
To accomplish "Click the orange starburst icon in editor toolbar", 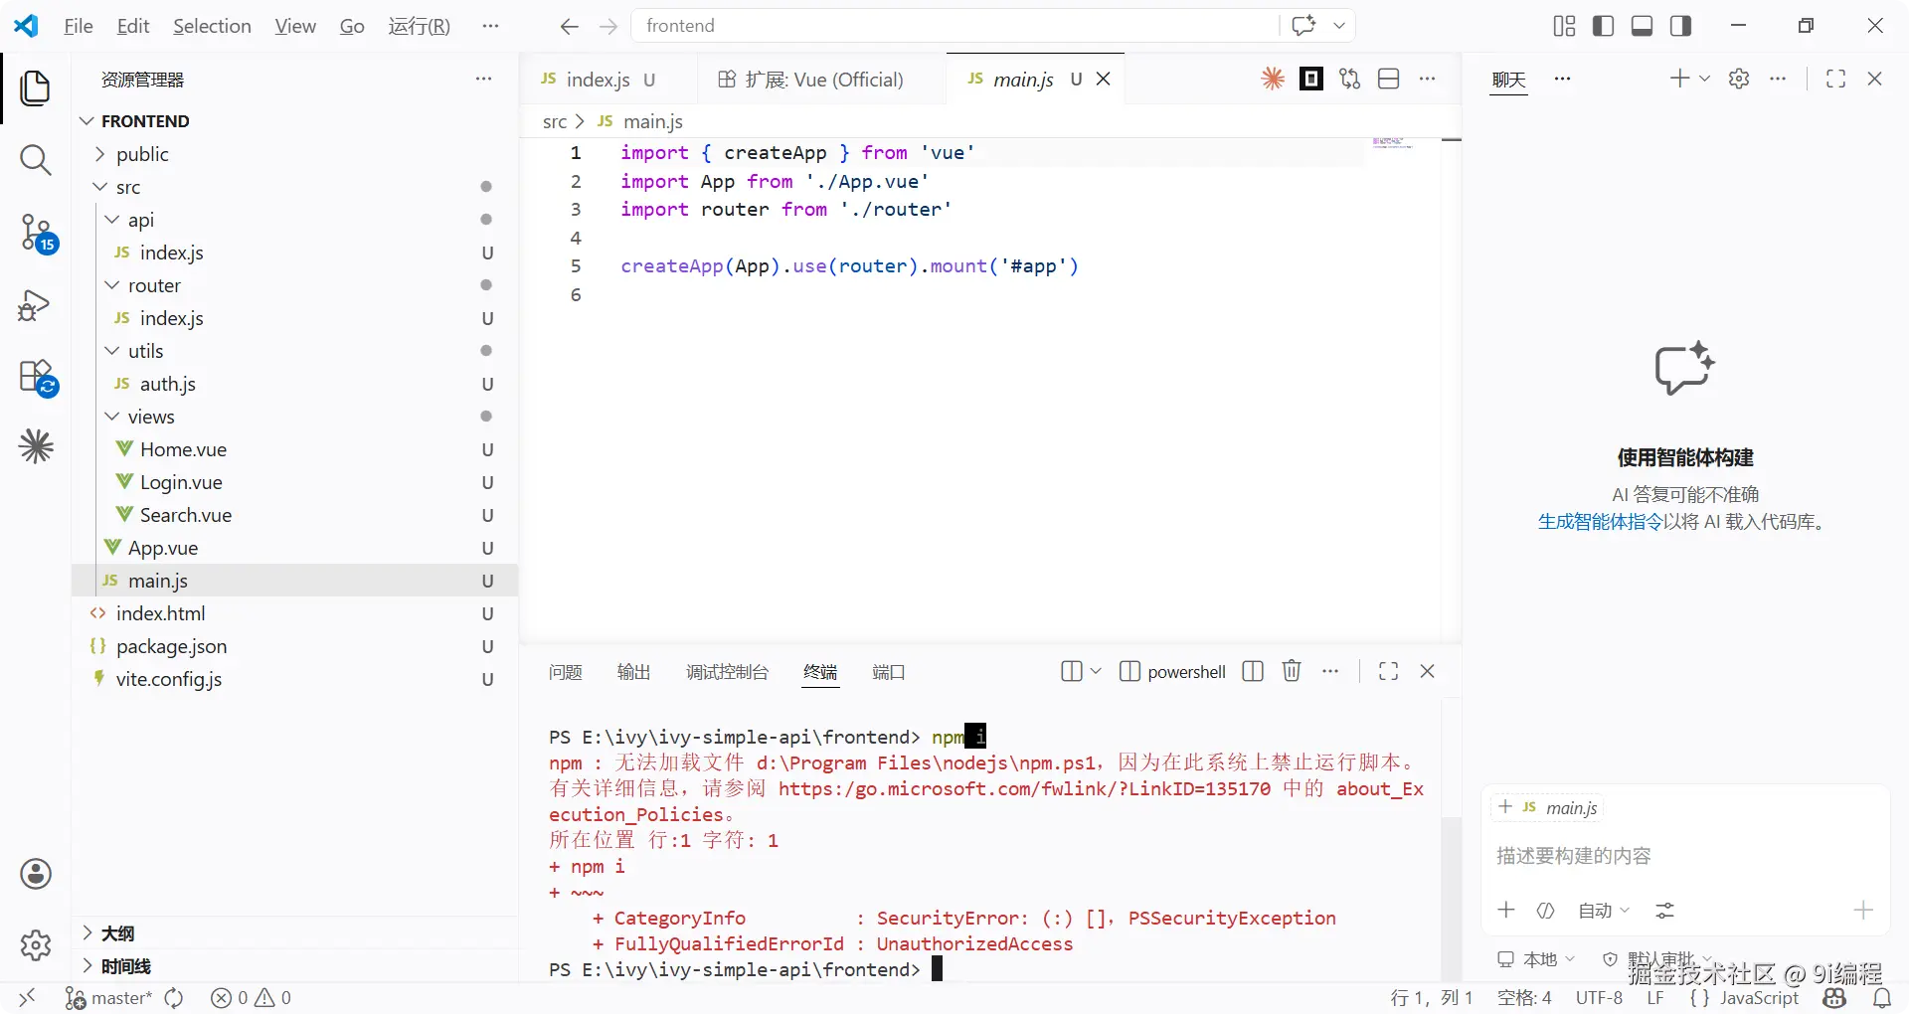I will pos(1273,79).
